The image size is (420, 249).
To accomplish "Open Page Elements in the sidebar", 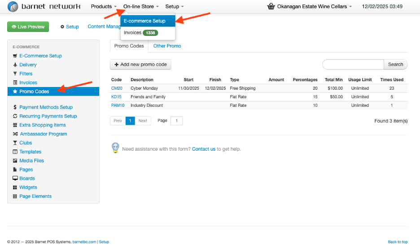I will 35,196.
